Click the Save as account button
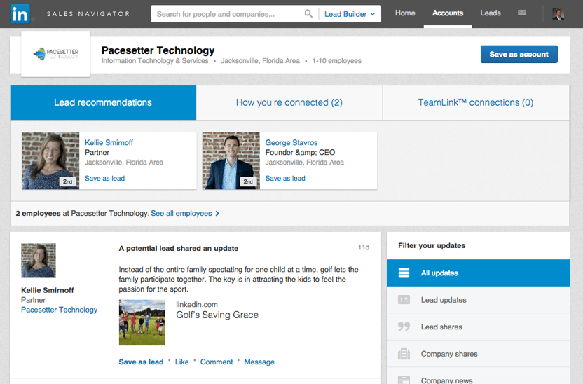Screen dimensions: 583x384 [519, 54]
